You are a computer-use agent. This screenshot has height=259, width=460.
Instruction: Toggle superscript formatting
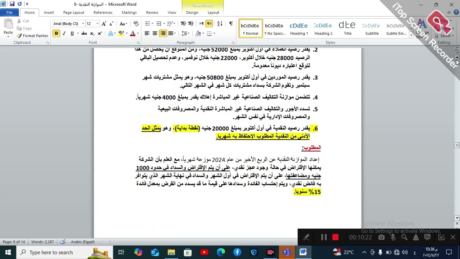(x=100, y=33)
